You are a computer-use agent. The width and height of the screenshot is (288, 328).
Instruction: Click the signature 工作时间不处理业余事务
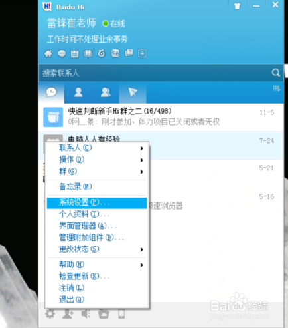pos(88,39)
